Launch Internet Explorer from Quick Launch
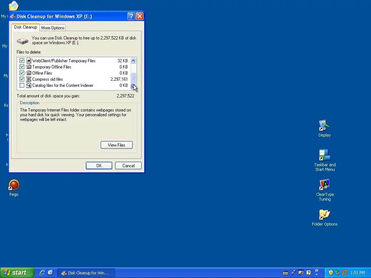 pyautogui.click(x=42, y=273)
